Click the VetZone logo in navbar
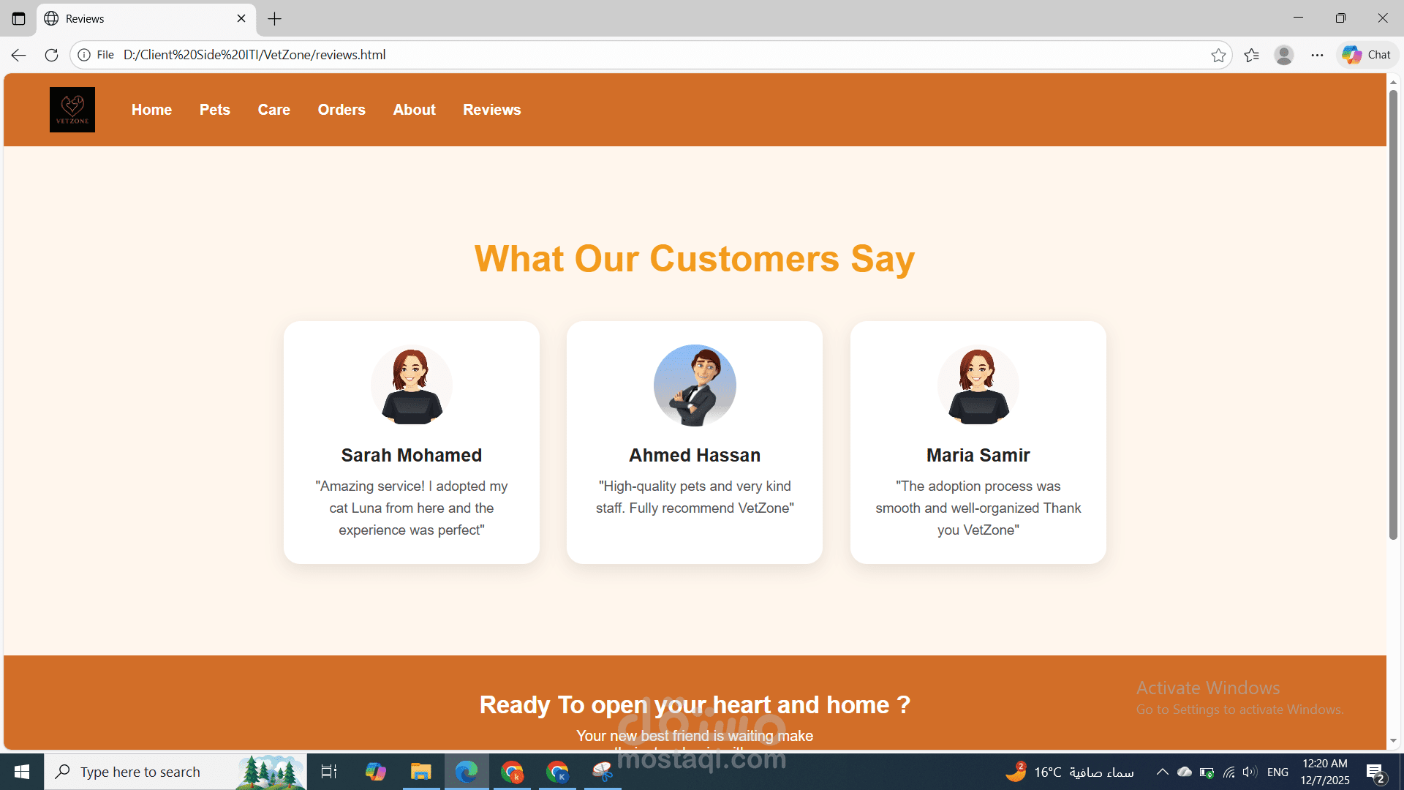 [x=72, y=110]
